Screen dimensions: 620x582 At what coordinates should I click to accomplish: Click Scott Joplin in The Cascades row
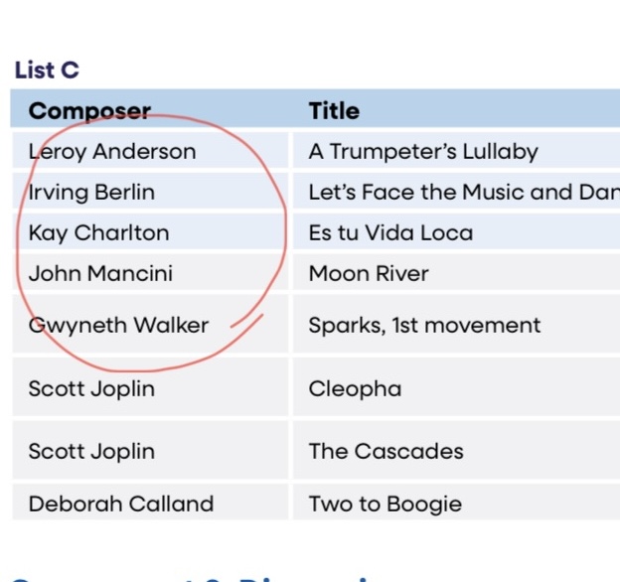click(x=91, y=451)
